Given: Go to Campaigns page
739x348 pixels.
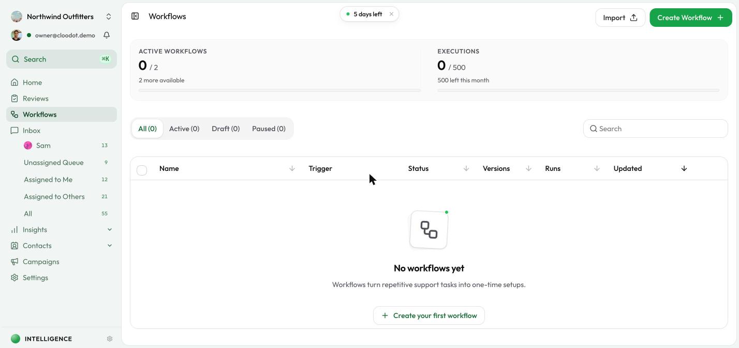Looking at the screenshot, I should click(62, 262).
